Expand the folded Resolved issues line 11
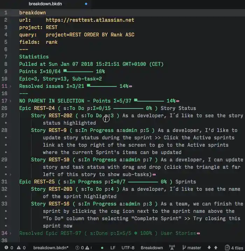 (10, 86)
